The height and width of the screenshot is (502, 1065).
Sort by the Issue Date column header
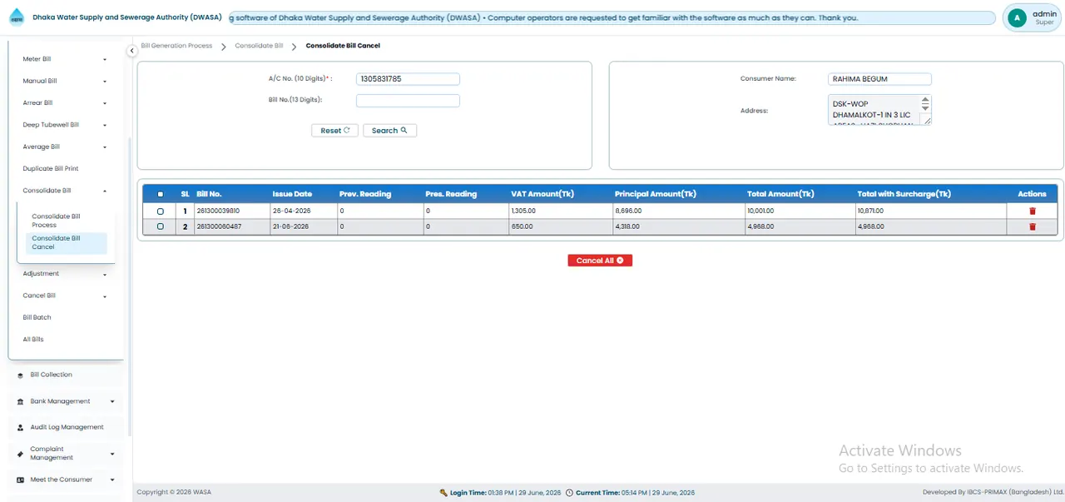pos(292,194)
